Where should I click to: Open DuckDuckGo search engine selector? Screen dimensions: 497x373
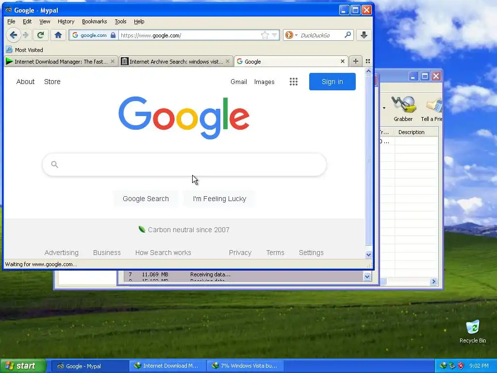[291, 35]
